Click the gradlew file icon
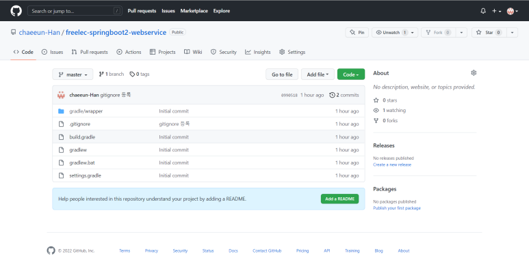Screen dimensions: 529x258 (61, 149)
